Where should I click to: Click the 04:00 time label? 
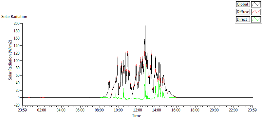point(61,110)
